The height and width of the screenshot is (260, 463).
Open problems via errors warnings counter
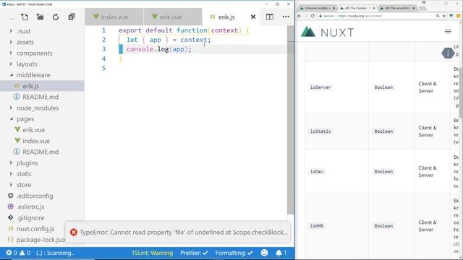point(18,253)
